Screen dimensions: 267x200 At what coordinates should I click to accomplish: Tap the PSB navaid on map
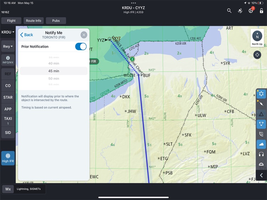pos(168,173)
